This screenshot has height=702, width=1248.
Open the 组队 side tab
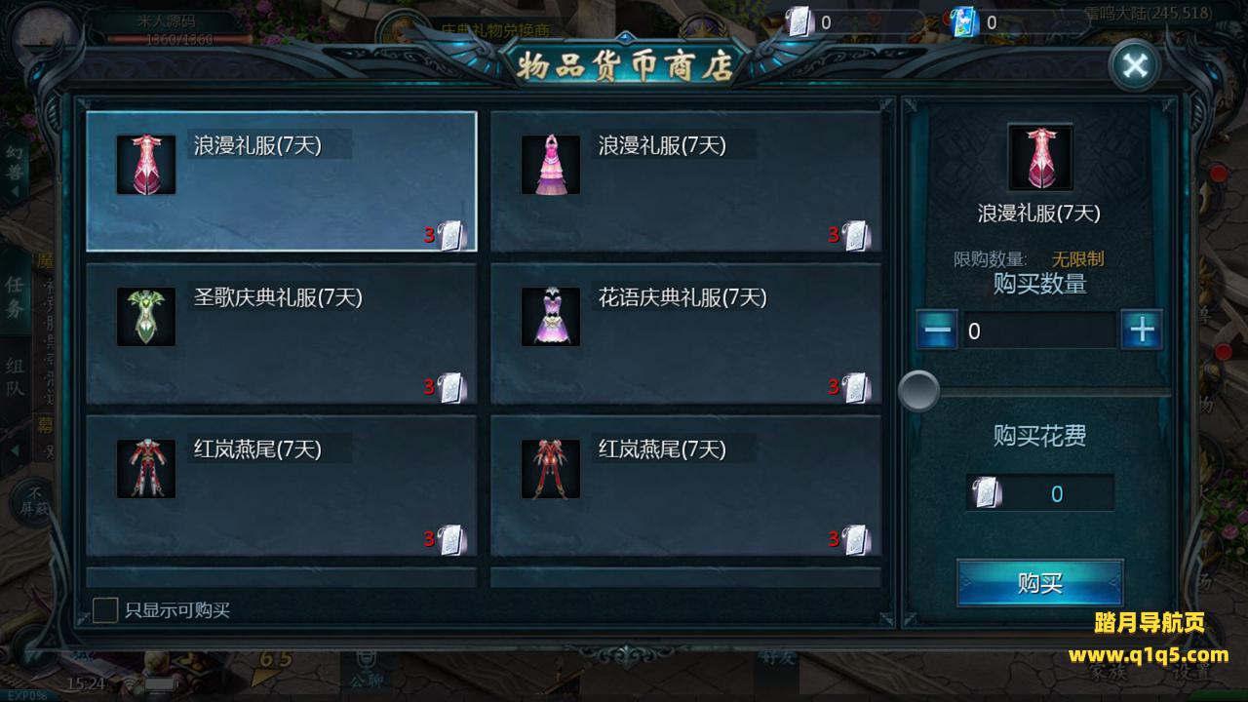pyautogui.click(x=15, y=377)
